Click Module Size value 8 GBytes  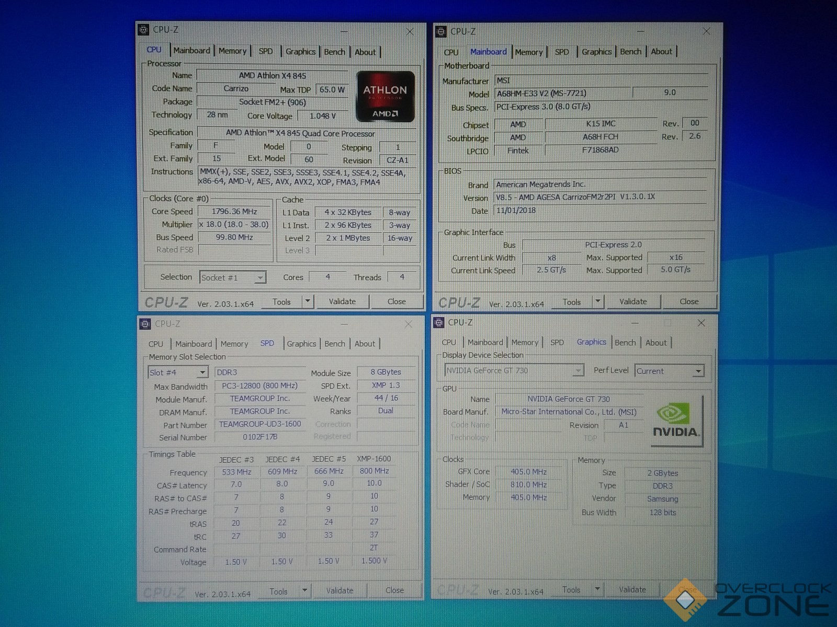click(386, 372)
